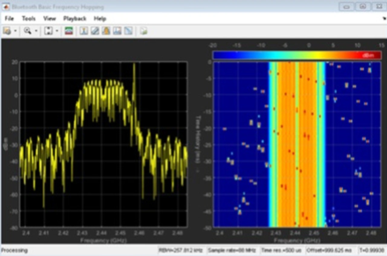Toggle the last blue measurement button
The width and height of the screenshot is (387, 256).
[128, 31]
